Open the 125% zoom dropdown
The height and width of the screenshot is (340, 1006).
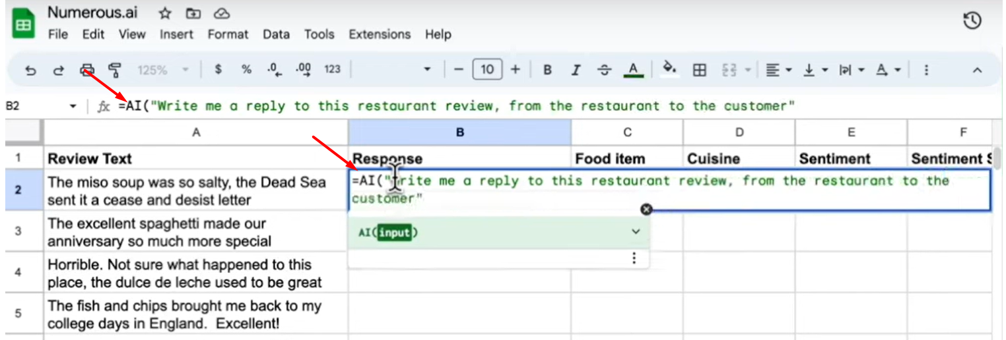pyautogui.click(x=162, y=70)
